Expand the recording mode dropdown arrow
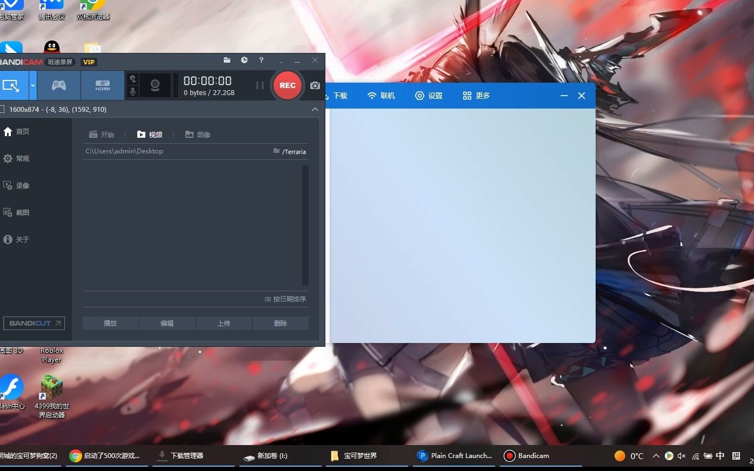 [x=32, y=85]
